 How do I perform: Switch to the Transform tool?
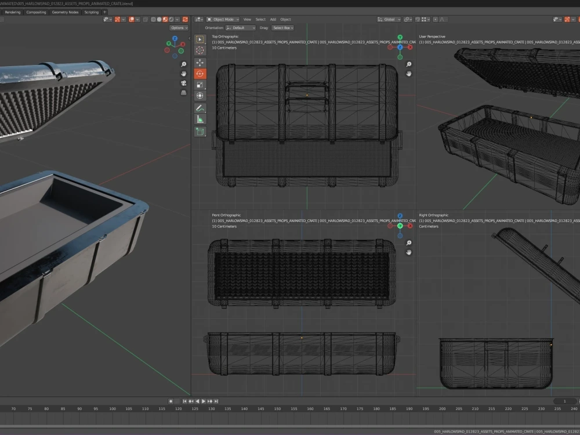[x=200, y=96]
